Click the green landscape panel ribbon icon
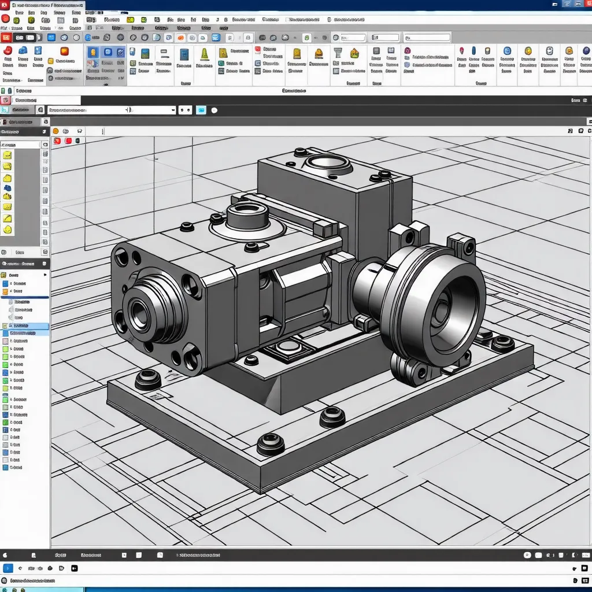The width and height of the screenshot is (592, 592). point(145,53)
